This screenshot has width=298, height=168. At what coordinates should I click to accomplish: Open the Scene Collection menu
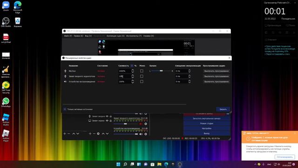click(x=115, y=36)
